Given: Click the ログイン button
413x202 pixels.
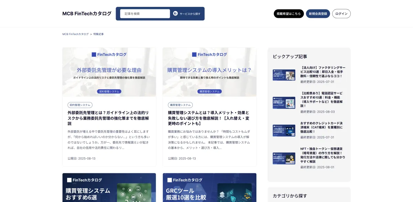Looking at the screenshot, I should pyautogui.click(x=341, y=14).
